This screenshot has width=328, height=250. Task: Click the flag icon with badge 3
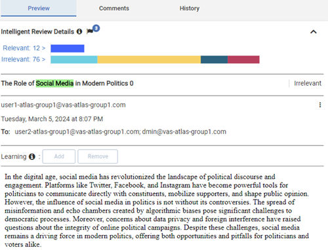coord(90,31)
